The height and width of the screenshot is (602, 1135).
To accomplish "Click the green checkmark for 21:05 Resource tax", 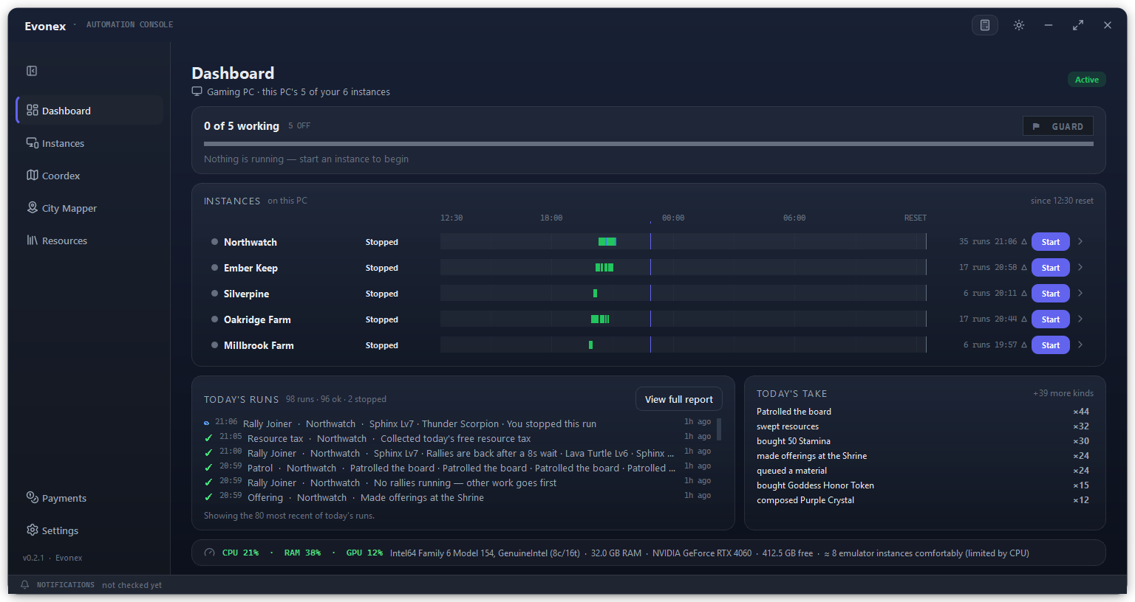I will (x=208, y=438).
